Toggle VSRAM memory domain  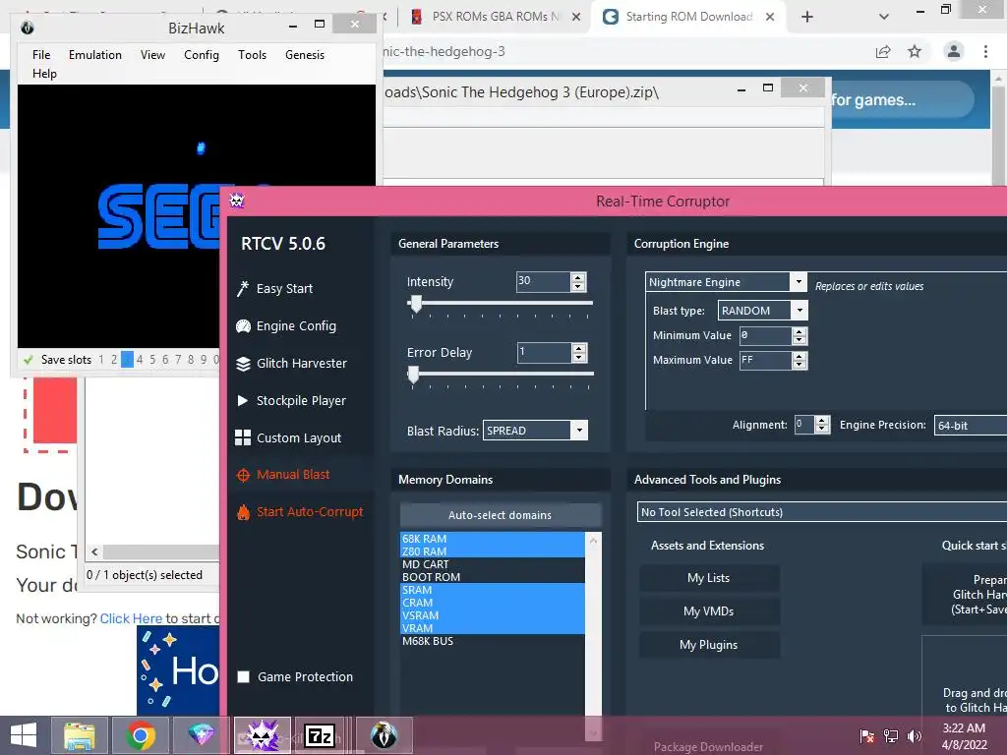click(x=492, y=615)
